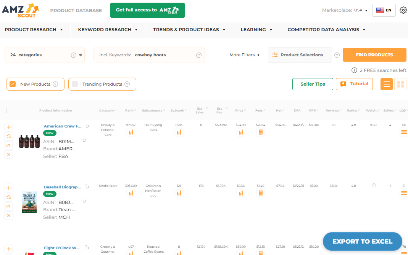Sort by Reviews column
Image resolution: width=408 pixels, height=255 pixels.
(334, 110)
